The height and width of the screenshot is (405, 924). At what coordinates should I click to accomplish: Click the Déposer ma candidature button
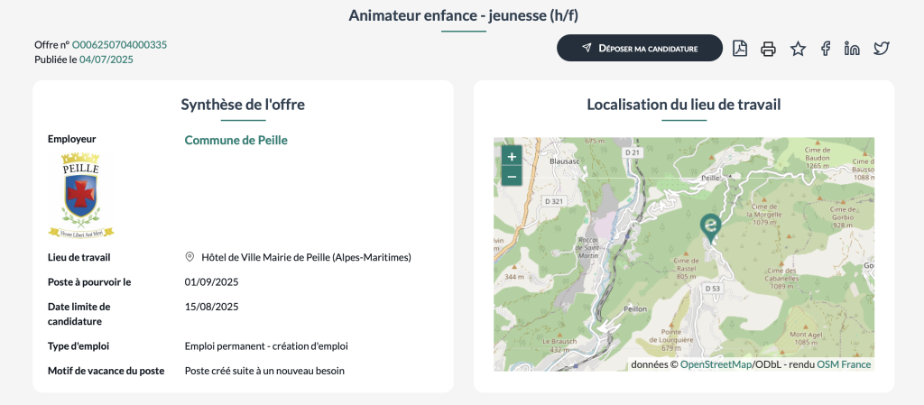(640, 48)
